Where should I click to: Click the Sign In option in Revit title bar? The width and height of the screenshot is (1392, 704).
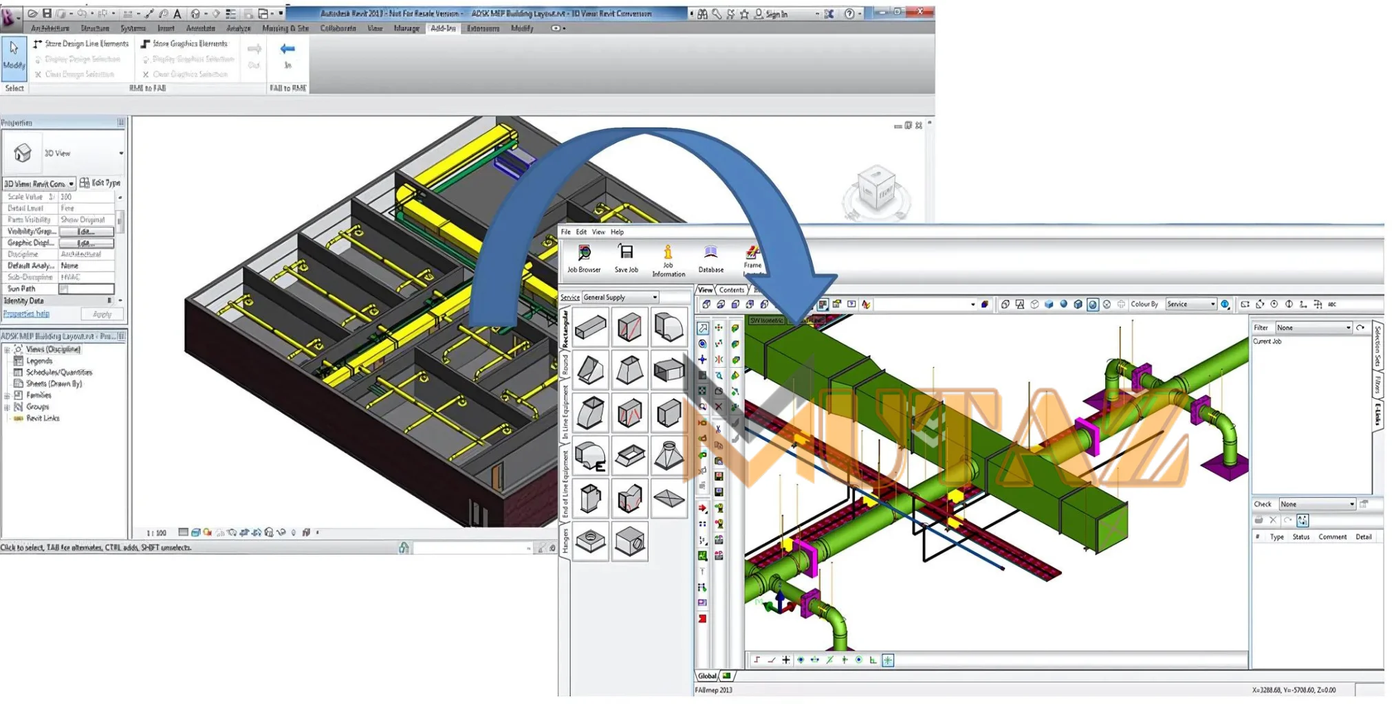click(x=771, y=14)
